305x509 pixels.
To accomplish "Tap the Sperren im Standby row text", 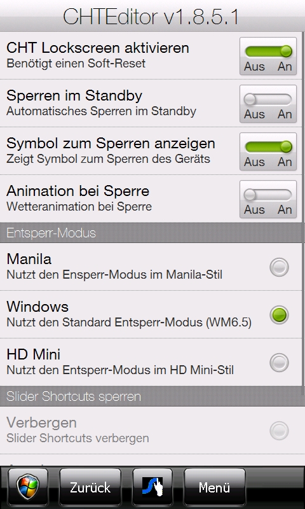I will (x=101, y=102).
